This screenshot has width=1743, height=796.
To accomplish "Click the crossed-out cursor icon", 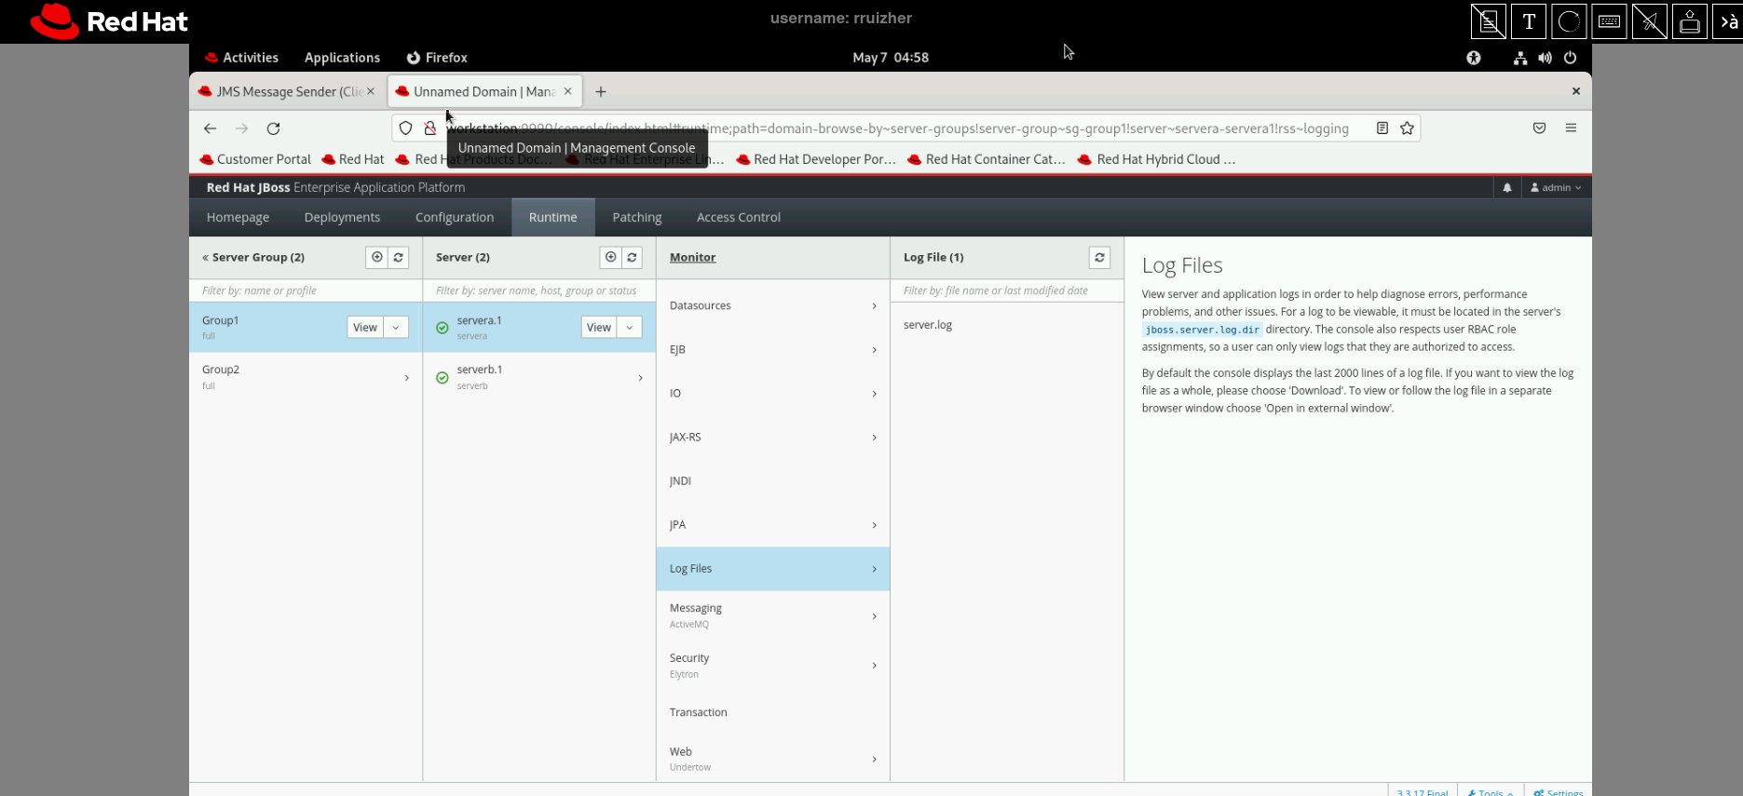I will 1650,21.
